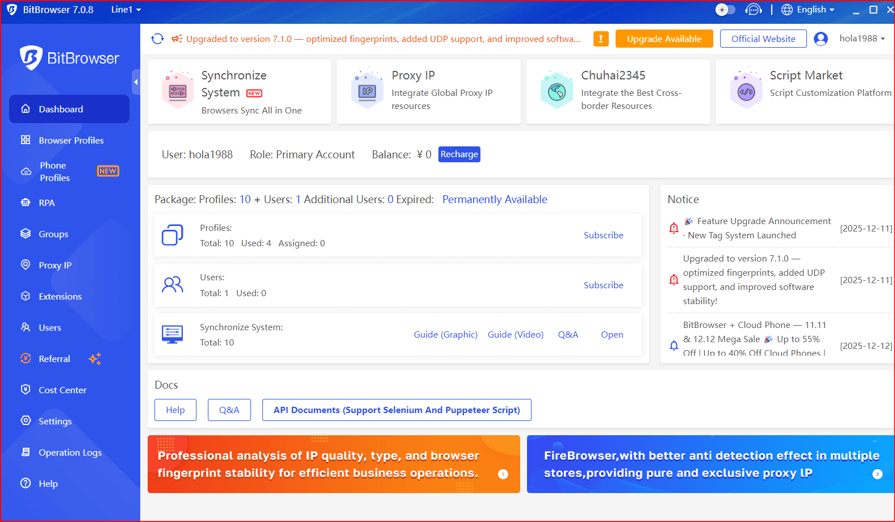Expand the hola1988 account menu
The width and height of the screenshot is (895, 522).
862,39
